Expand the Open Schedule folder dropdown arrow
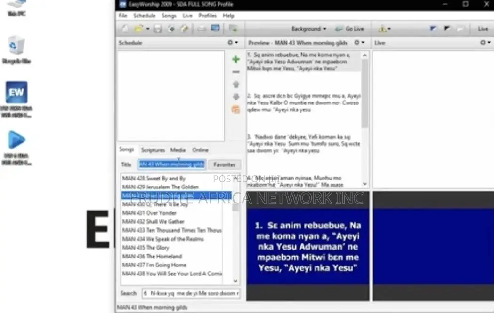 147,29
